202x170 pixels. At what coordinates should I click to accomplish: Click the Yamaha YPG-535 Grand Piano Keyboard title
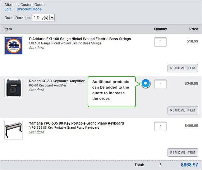coord(76,123)
